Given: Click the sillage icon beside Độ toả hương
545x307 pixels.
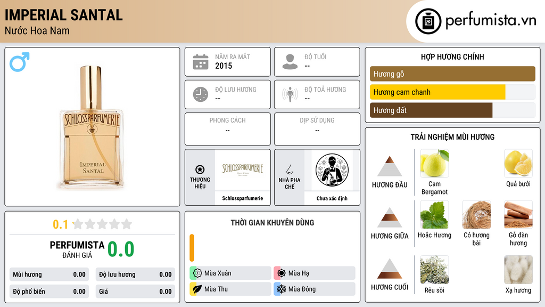Looking at the screenshot, I should 290,95.
